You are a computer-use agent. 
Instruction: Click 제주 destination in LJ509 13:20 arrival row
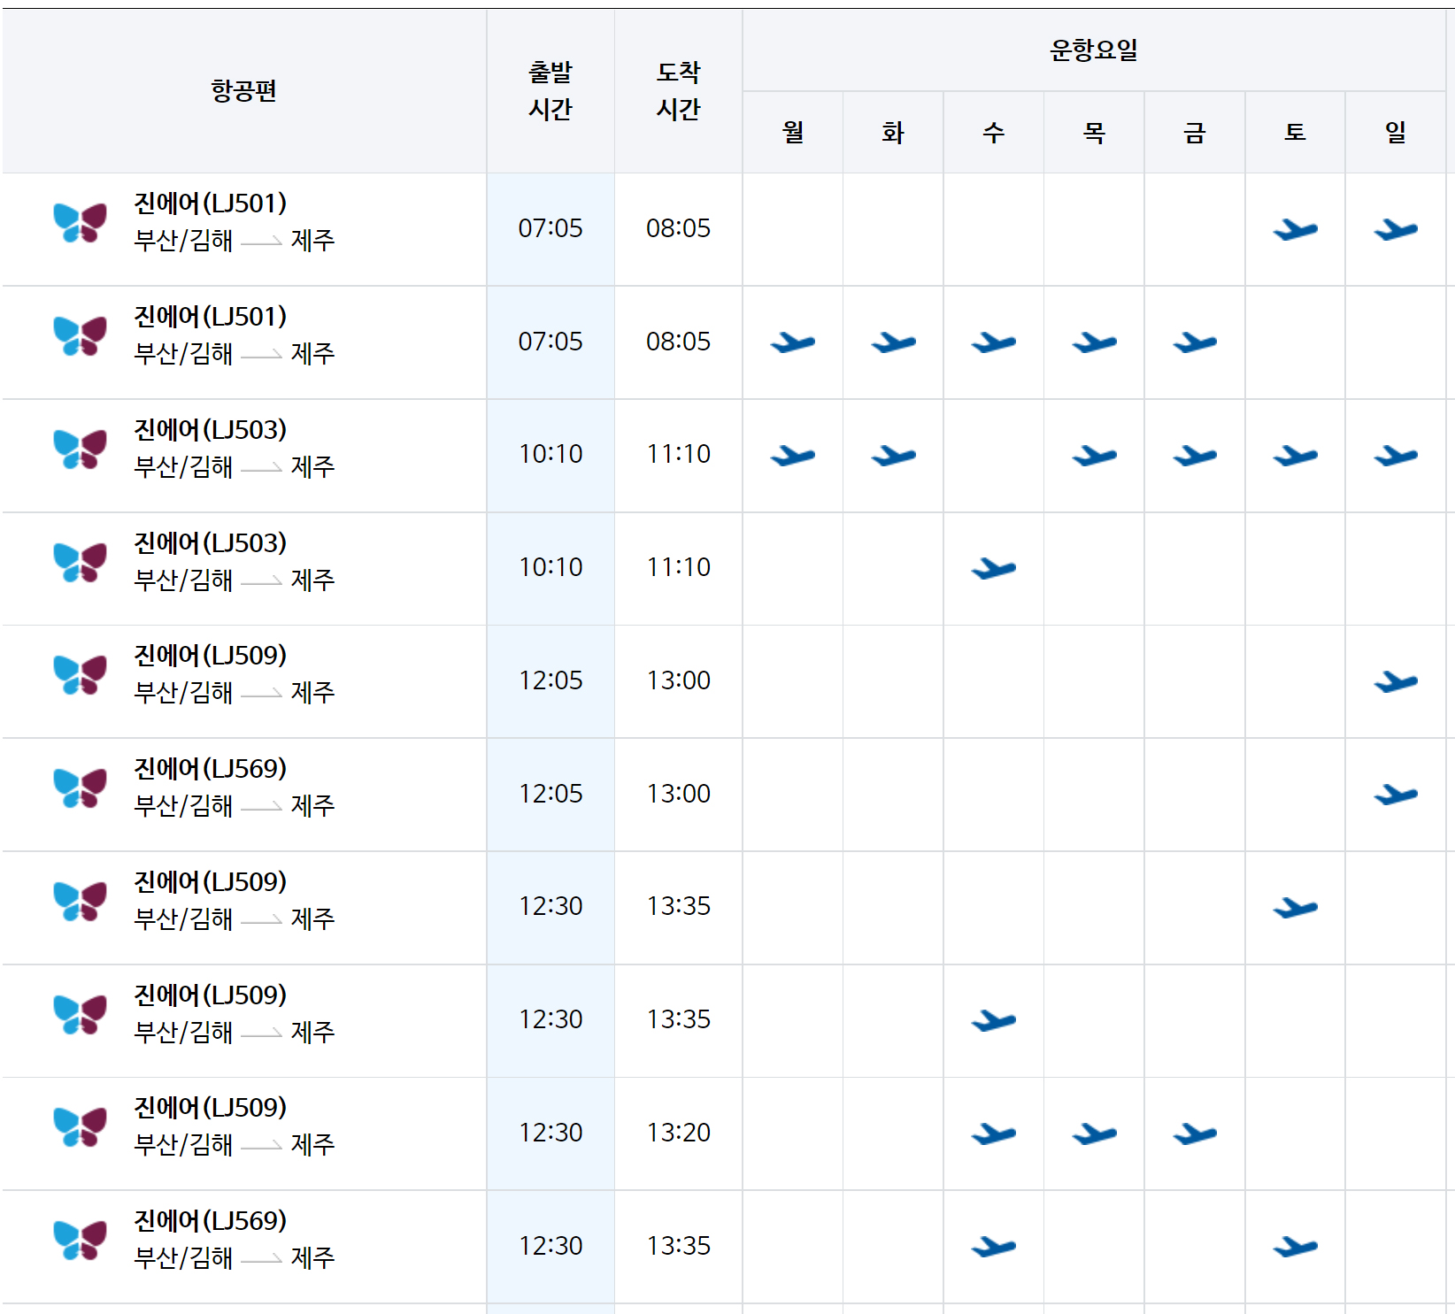pyautogui.click(x=313, y=1145)
